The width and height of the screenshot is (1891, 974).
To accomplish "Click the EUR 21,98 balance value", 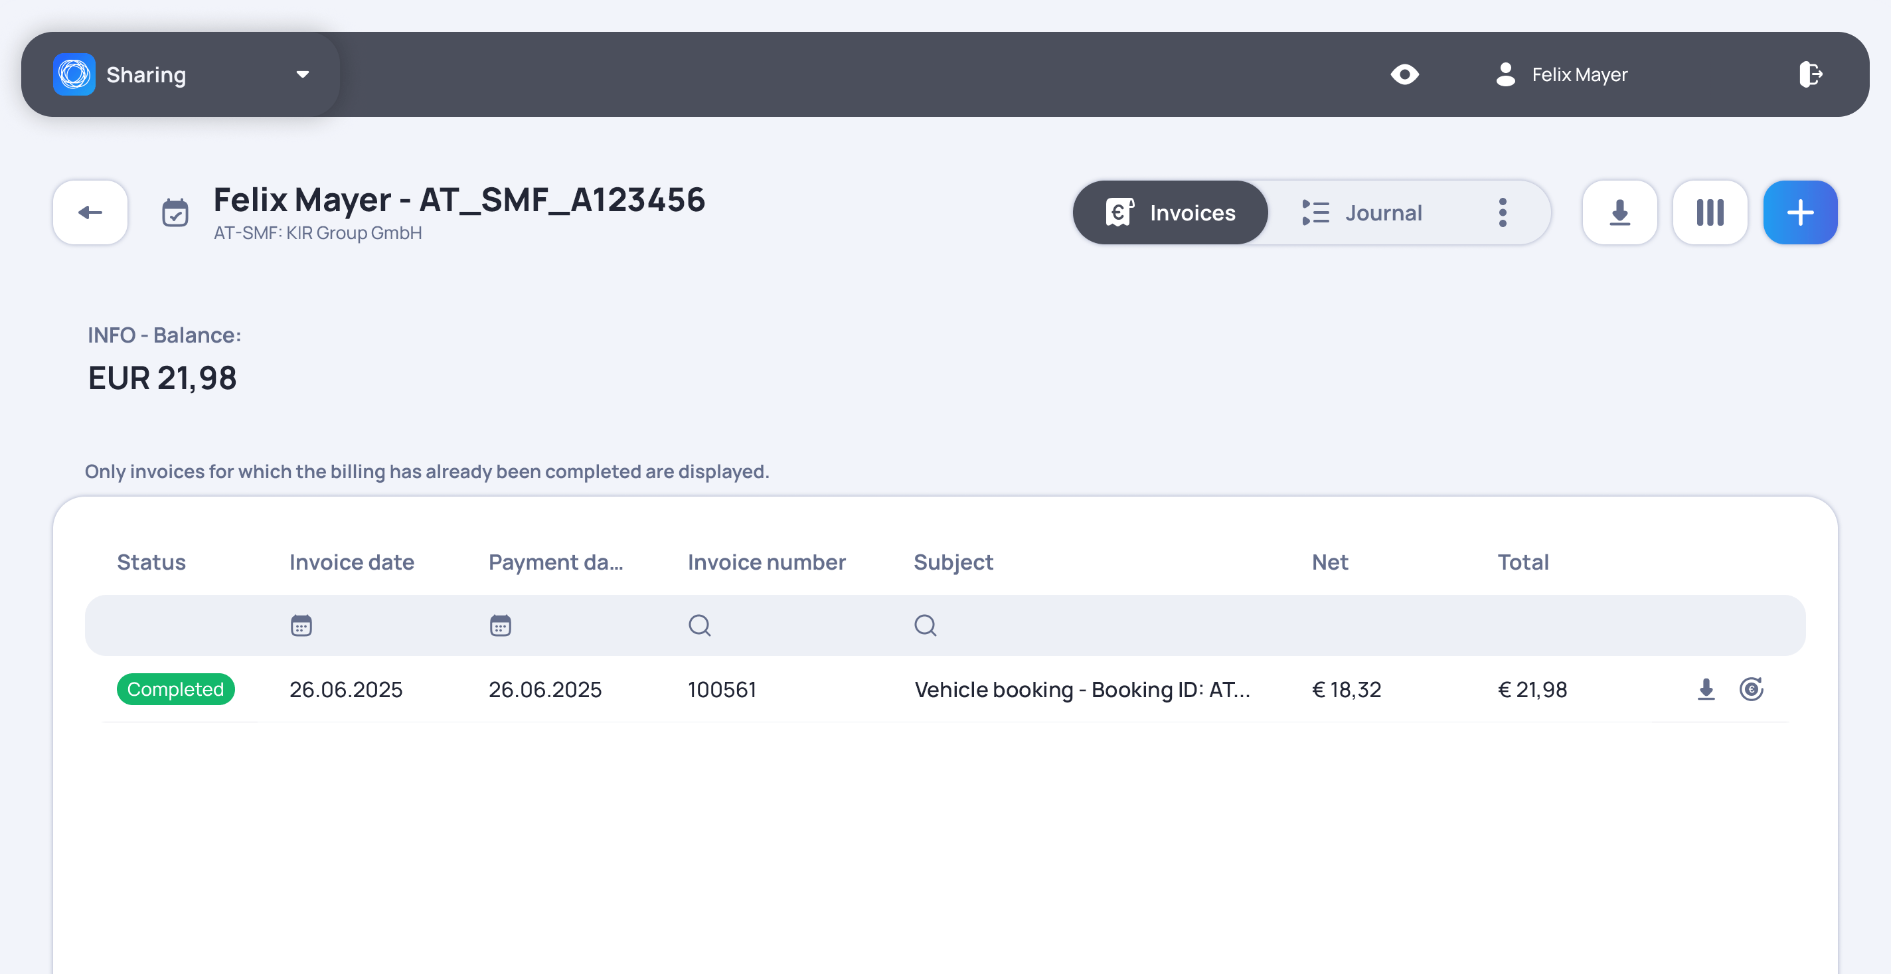I will 162,378.
